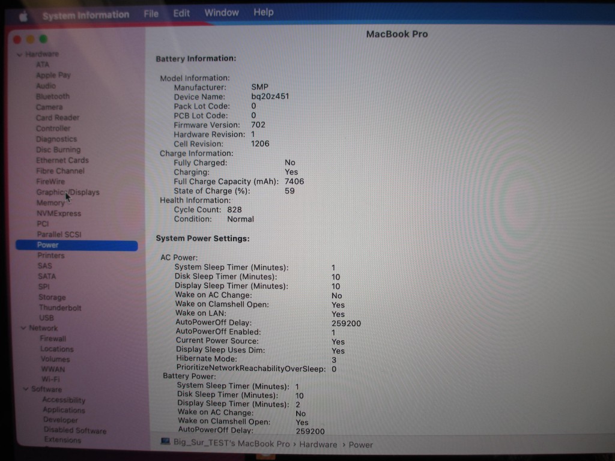Select Developer under Software
Viewport: 615px width, 461px height.
click(x=61, y=420)
